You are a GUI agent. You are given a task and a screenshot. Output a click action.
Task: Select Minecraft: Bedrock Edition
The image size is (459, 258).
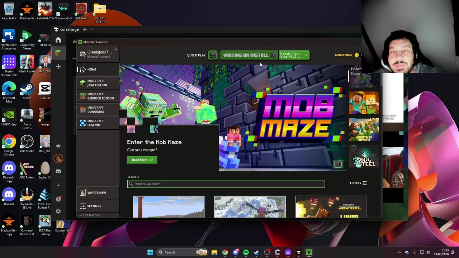point(98,96)
